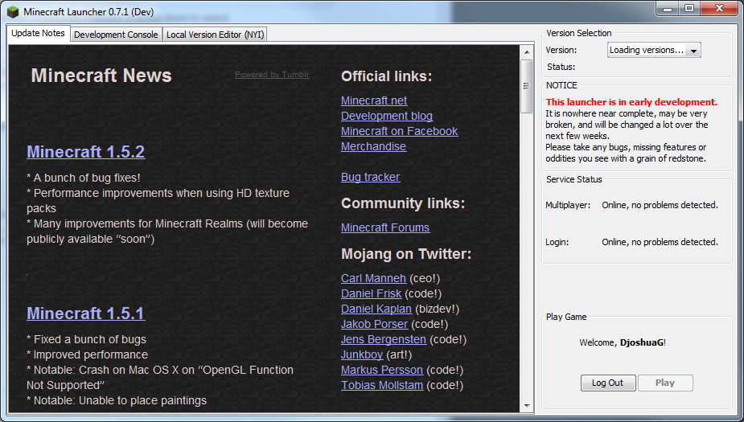Open the Minecraft 1.5.2 news heading link
The image size is (744, 422).
(86, 152)
